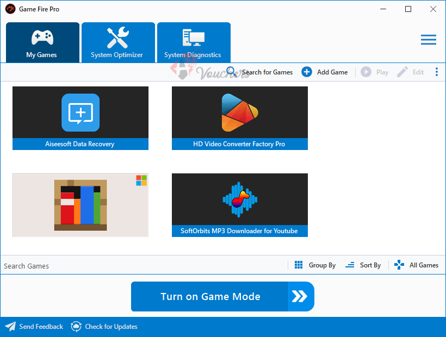Click the All Games gamepad icon

(x=399, y=265)
